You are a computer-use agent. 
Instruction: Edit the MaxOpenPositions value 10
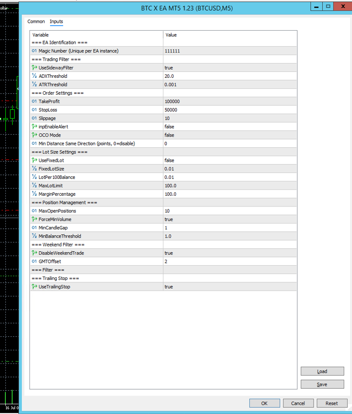click(230, 211)
